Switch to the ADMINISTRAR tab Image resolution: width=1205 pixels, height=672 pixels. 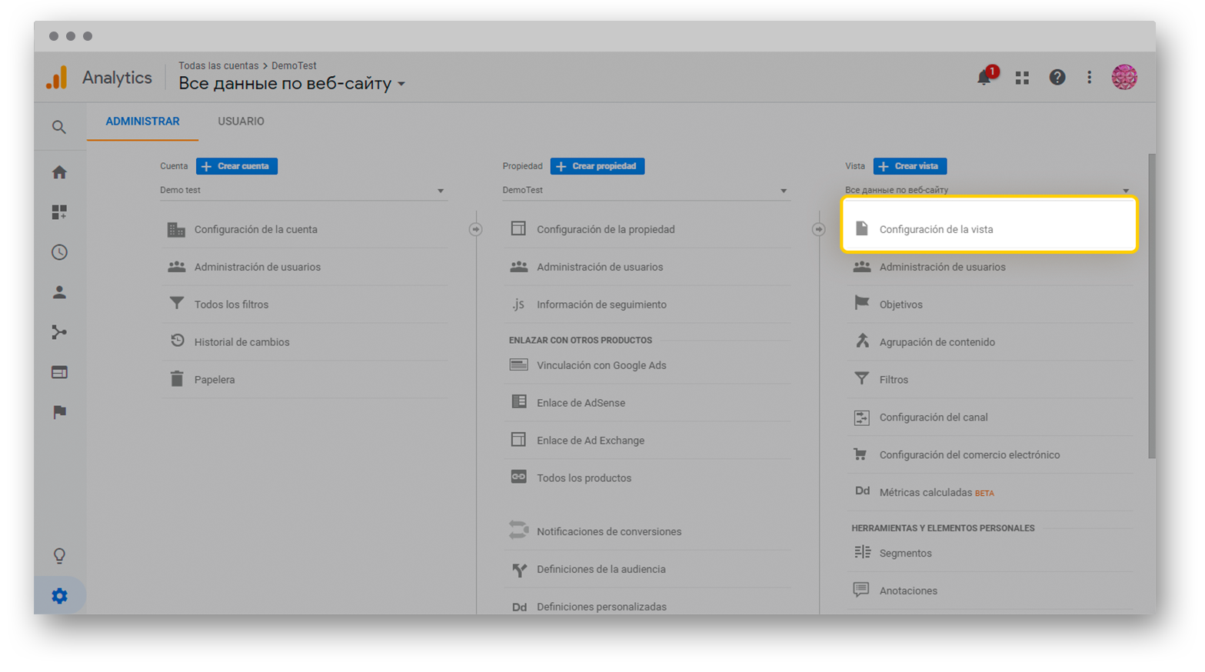pyautogui.click(x=142, y=121)
